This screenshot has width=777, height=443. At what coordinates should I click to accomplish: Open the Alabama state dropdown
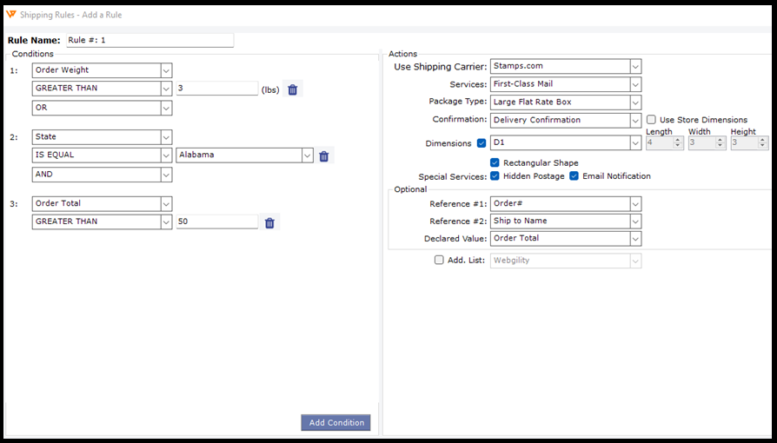307,155
